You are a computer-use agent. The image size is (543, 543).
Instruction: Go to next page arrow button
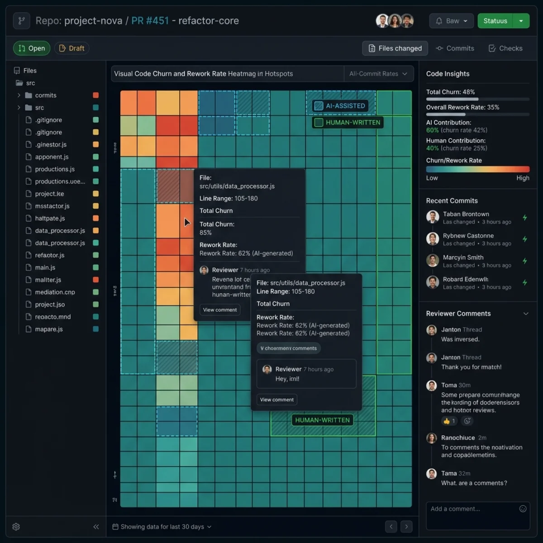(406, 527)
